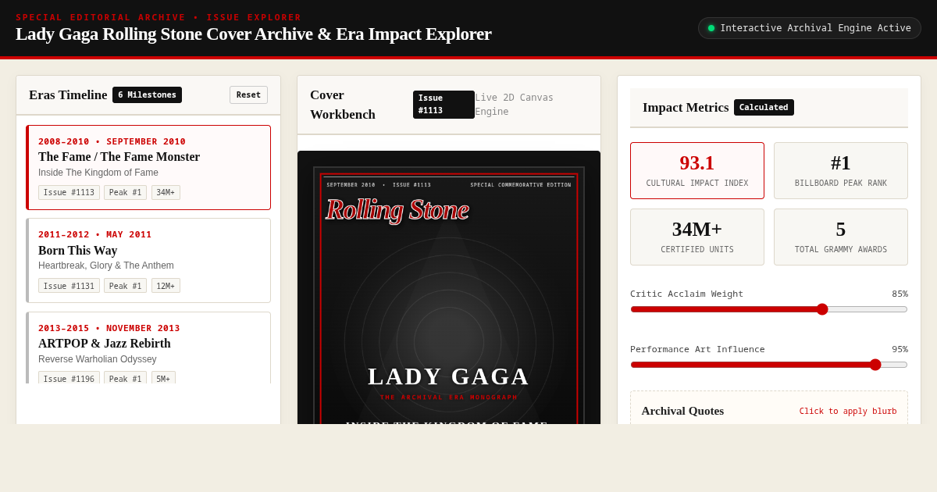This screenshot has height=492, width=937.
Task: Select The Fame / The Fame Monster era card
Action: coord(148,167)
